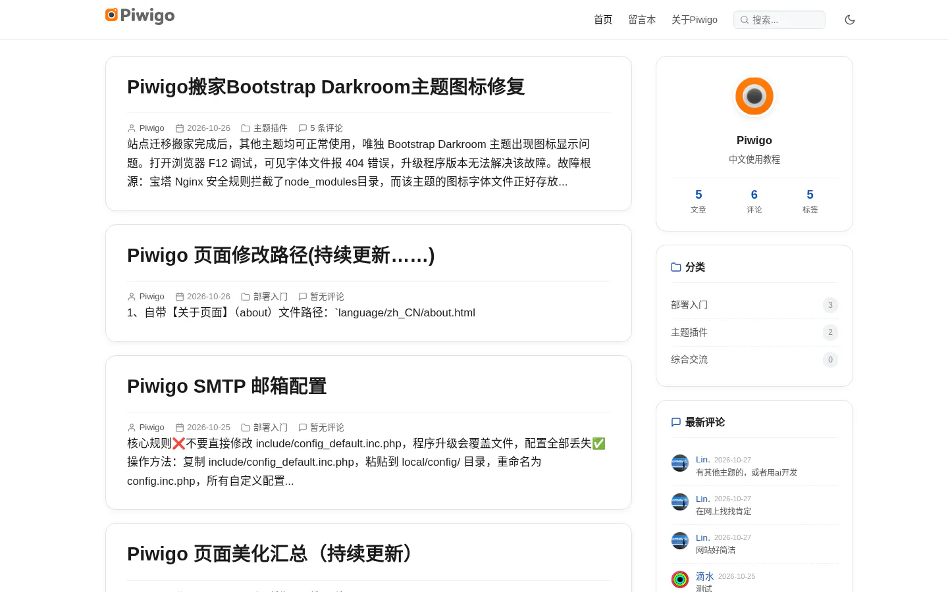948x592 pixels.
Task: Click the comment icon on the Bootstrap Darkroom post
Action: 303,128
